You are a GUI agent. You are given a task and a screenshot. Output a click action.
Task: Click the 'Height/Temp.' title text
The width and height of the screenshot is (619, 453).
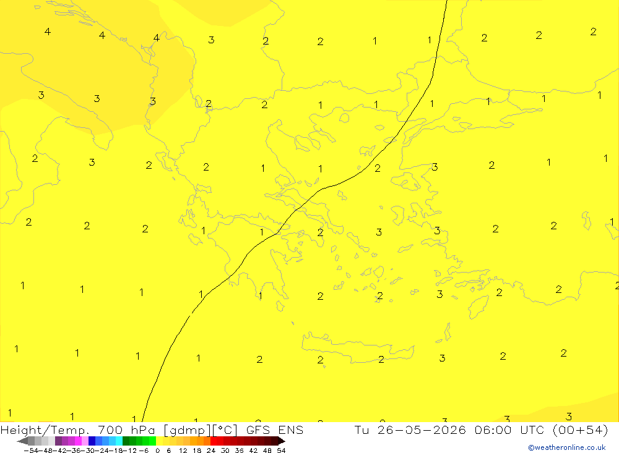pyautogui.click(x=45, y=430)
